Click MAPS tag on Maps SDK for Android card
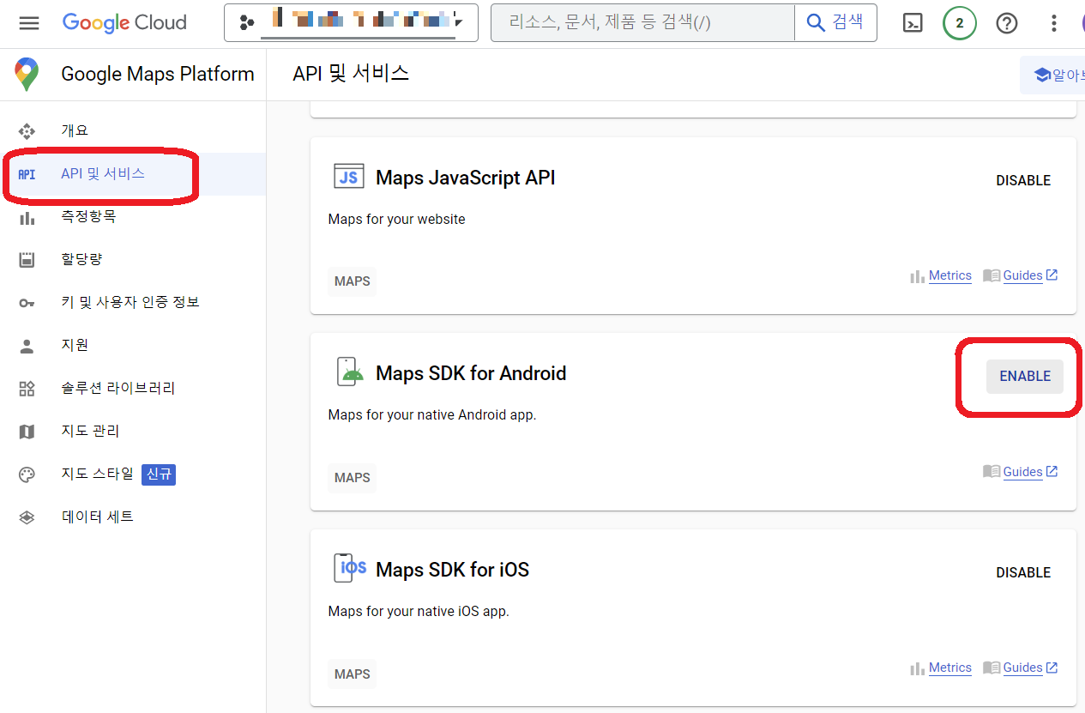This screenshot has width=1085, height=713. [353, 478]
